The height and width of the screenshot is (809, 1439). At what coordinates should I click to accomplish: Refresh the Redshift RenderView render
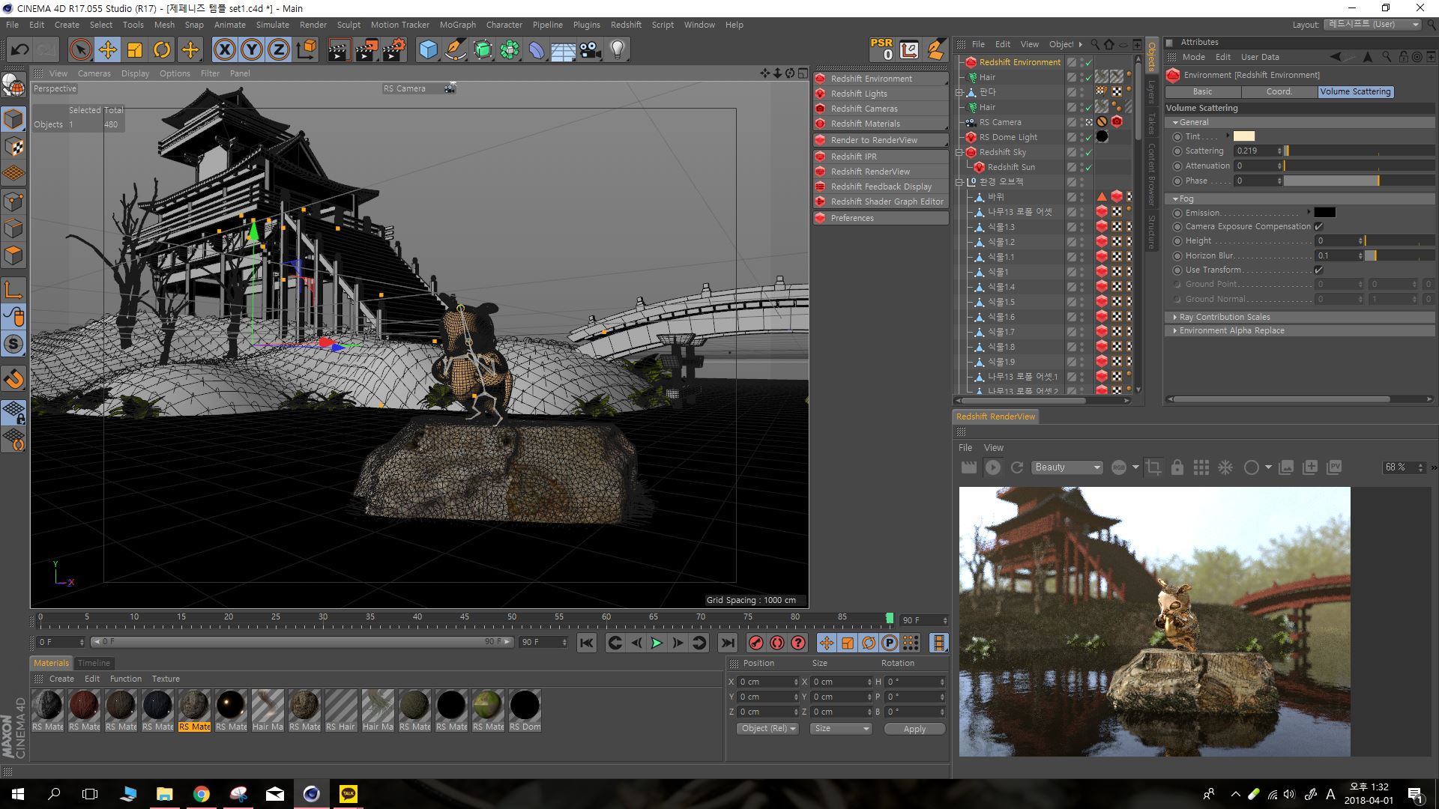pyautogui.click(x=1017, y=467)
